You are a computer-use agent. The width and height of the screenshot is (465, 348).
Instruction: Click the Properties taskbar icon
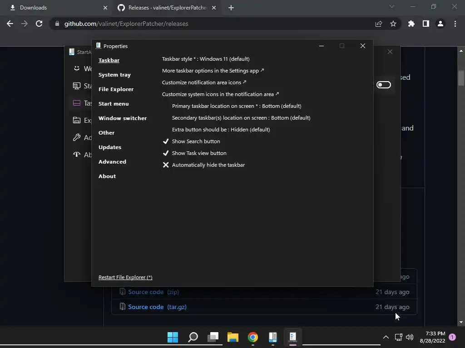click(x=293, y=337)
